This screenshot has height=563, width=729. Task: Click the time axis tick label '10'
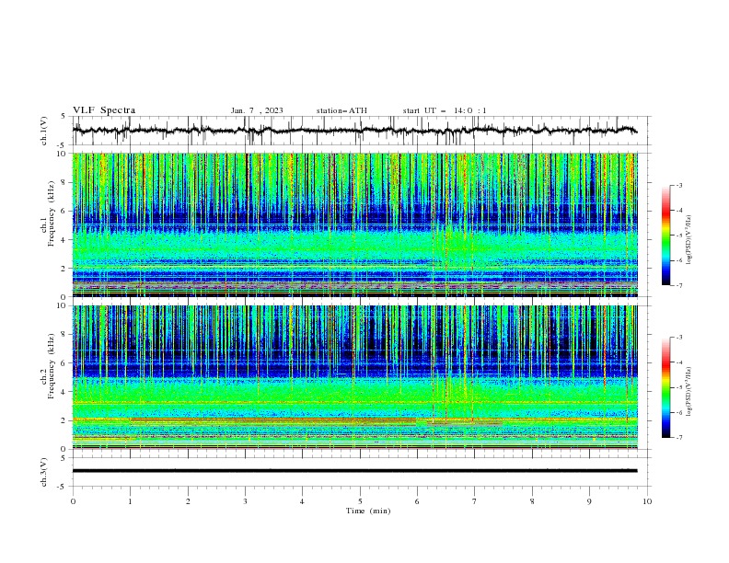click(647, 501)
